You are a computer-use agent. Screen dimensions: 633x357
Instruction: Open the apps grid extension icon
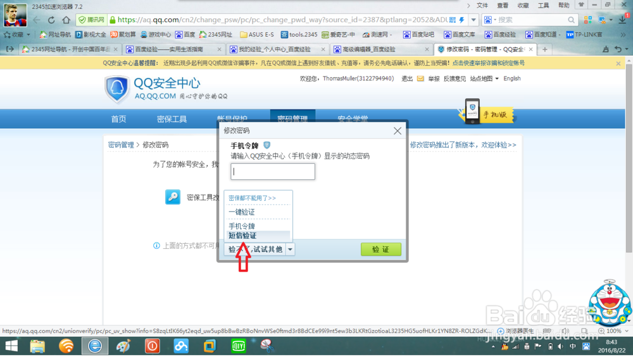pos(588,20)
